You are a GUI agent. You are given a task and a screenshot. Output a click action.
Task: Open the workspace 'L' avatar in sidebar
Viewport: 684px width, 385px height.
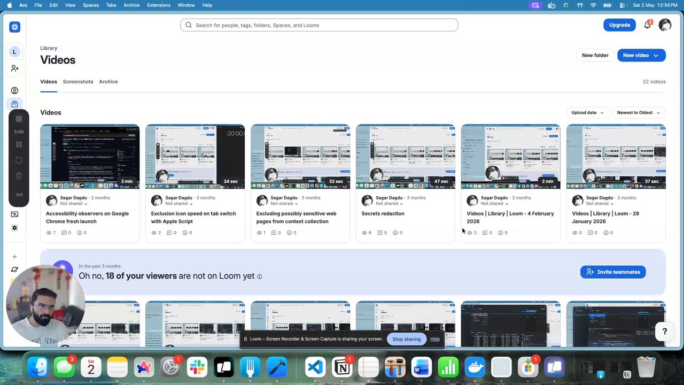[14, 52]
